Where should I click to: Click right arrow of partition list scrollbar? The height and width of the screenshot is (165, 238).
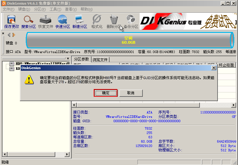click(233, 105)
